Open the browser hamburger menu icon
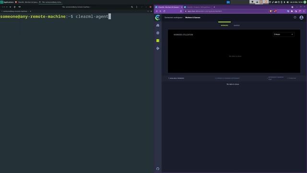The width and height of the screenshot is (307, 173). coord(304,11)
